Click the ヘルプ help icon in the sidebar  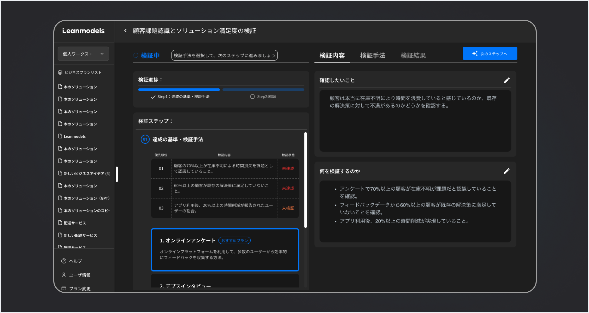coord(64,261)
